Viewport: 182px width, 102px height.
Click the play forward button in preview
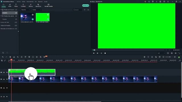[98, 53]
